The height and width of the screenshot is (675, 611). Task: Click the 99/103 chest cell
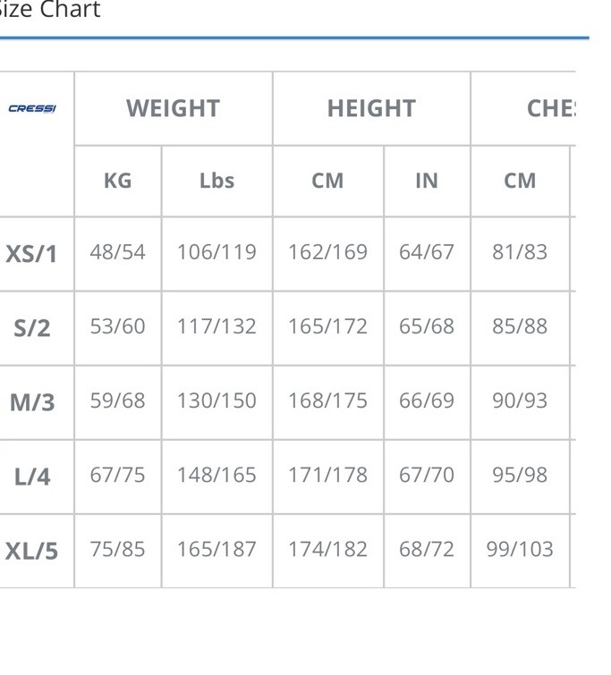point(520,549)
